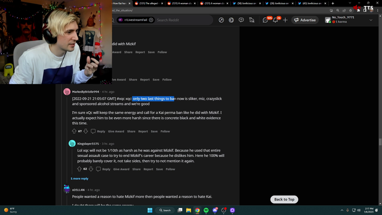Open OBS Studio from the taskbar
The height and width of the screenshot is (215, 382).
tap(224, 210)
